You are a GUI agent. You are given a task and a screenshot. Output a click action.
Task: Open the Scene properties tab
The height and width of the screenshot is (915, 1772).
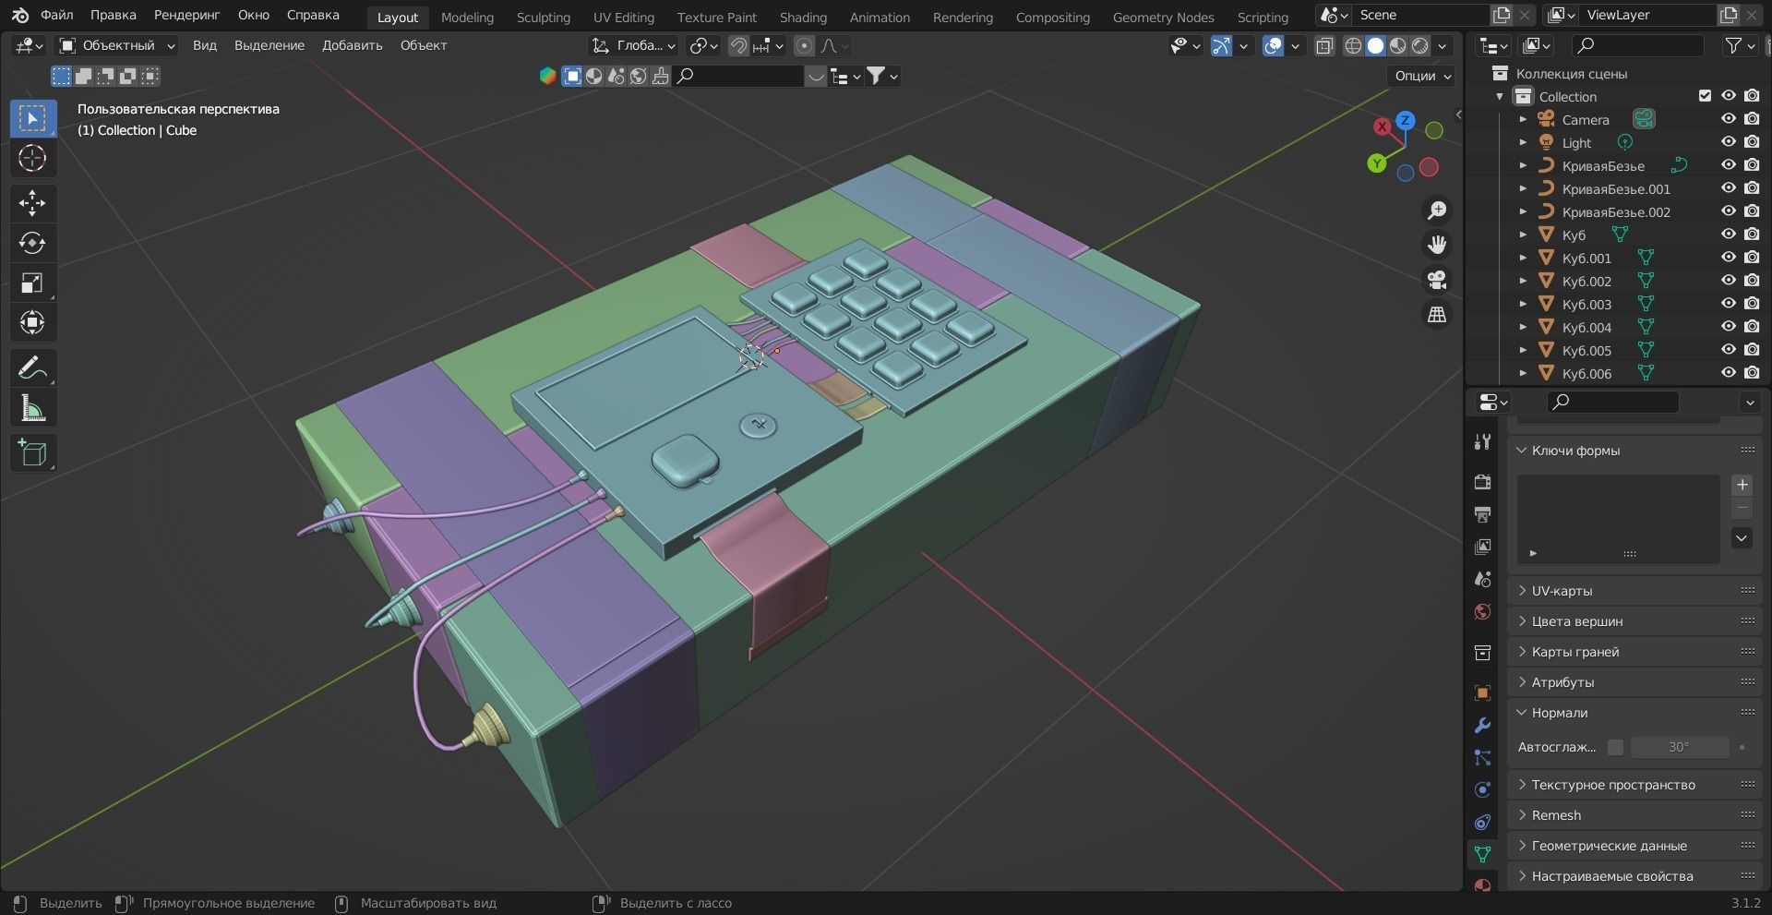pos(1482,579)
